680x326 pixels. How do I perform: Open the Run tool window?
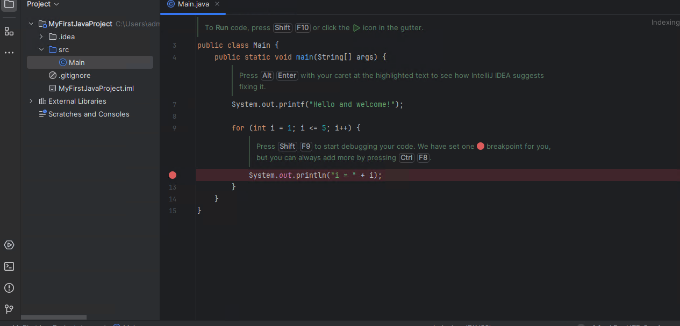(x=9, y=245)
